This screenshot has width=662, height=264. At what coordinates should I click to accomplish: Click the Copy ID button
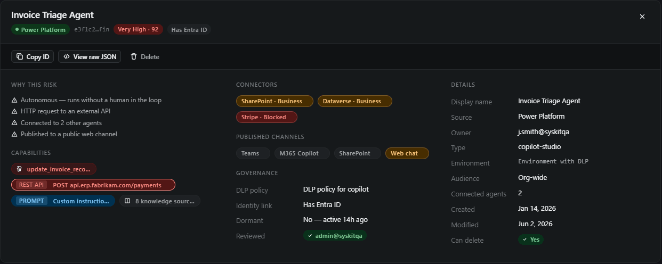click(x=33, y=56)
